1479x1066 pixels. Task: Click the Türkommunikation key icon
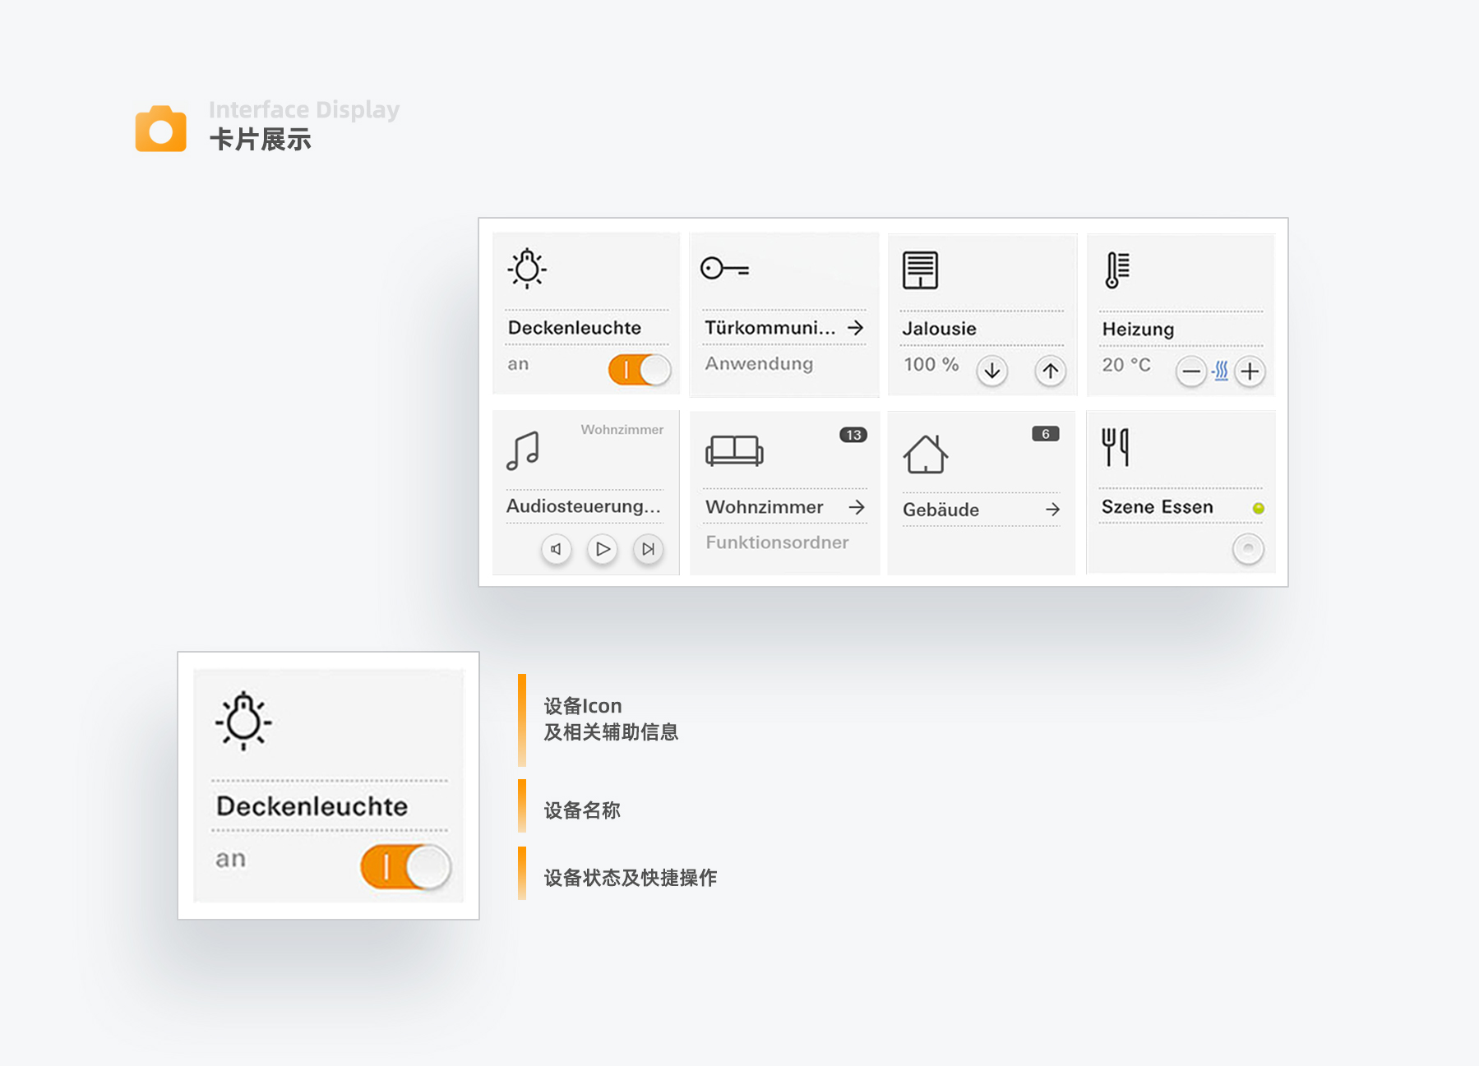click(723, 269)
